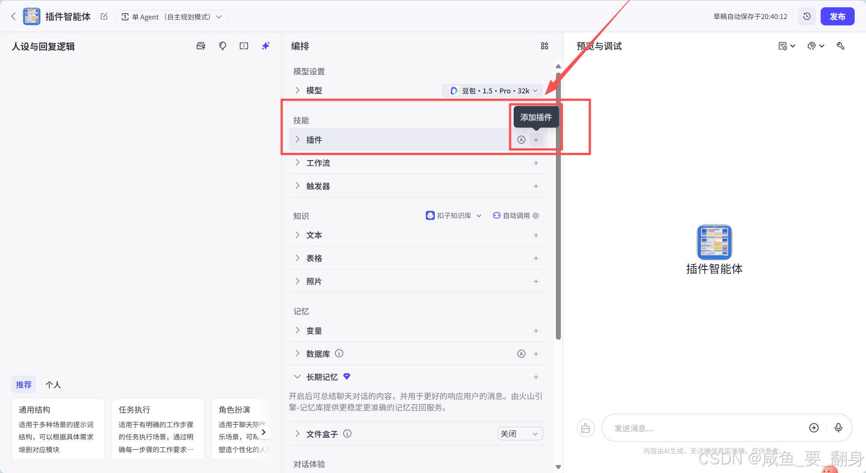Expand the 数据库 section
866x473 pixels.
coord(297,353)
